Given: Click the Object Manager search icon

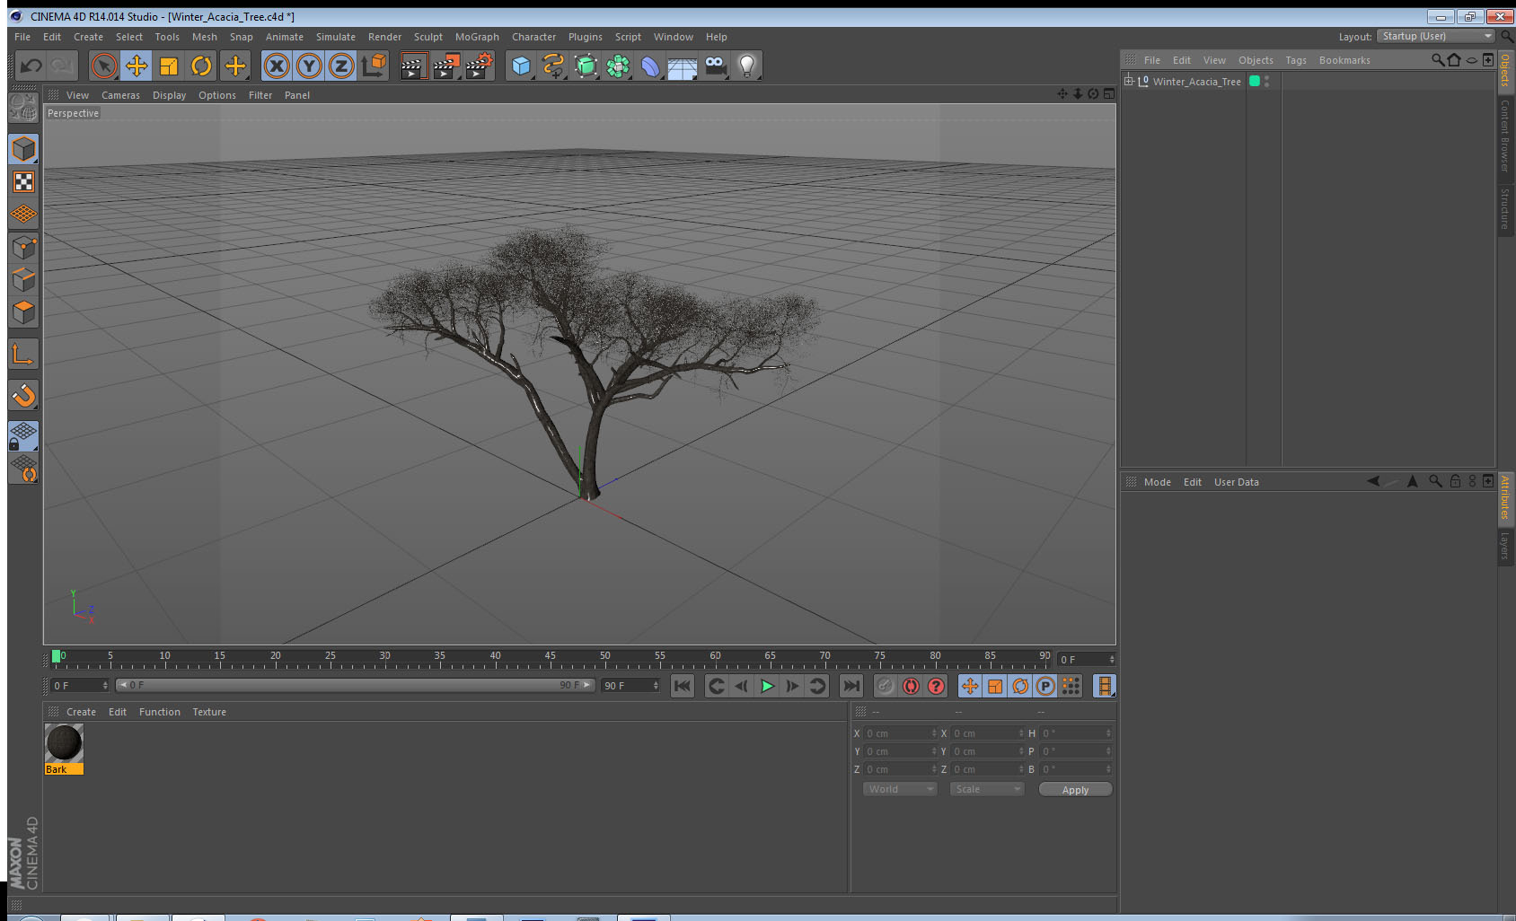Looking at the screenshot, I should tap(1438, 60).
